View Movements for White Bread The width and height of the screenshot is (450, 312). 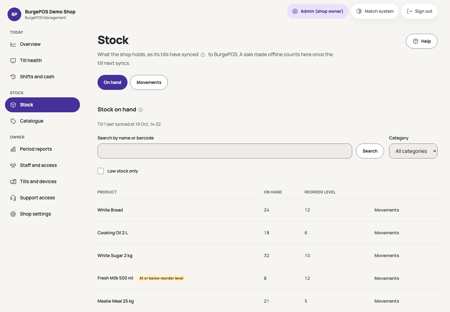pyautogui.click(x=387, y=210)
